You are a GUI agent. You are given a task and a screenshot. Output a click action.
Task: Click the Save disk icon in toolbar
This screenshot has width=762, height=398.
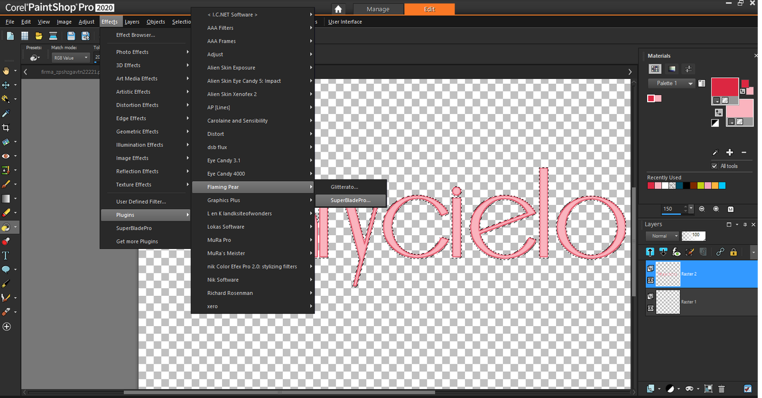coord(71,36)
